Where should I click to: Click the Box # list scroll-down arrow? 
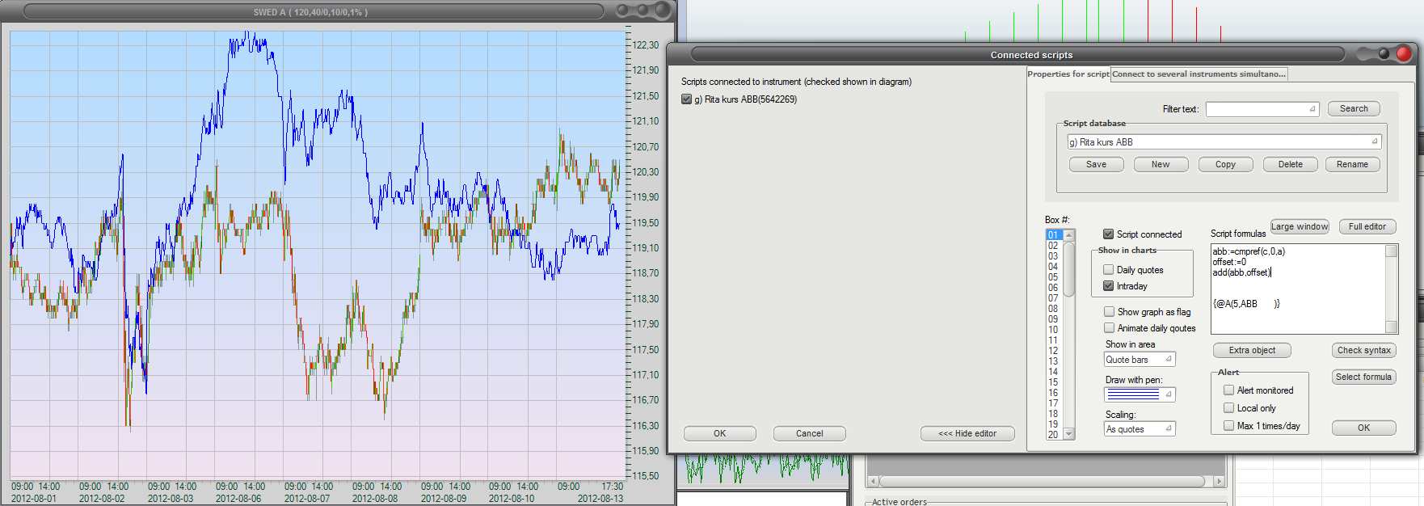click(1069, 434)
